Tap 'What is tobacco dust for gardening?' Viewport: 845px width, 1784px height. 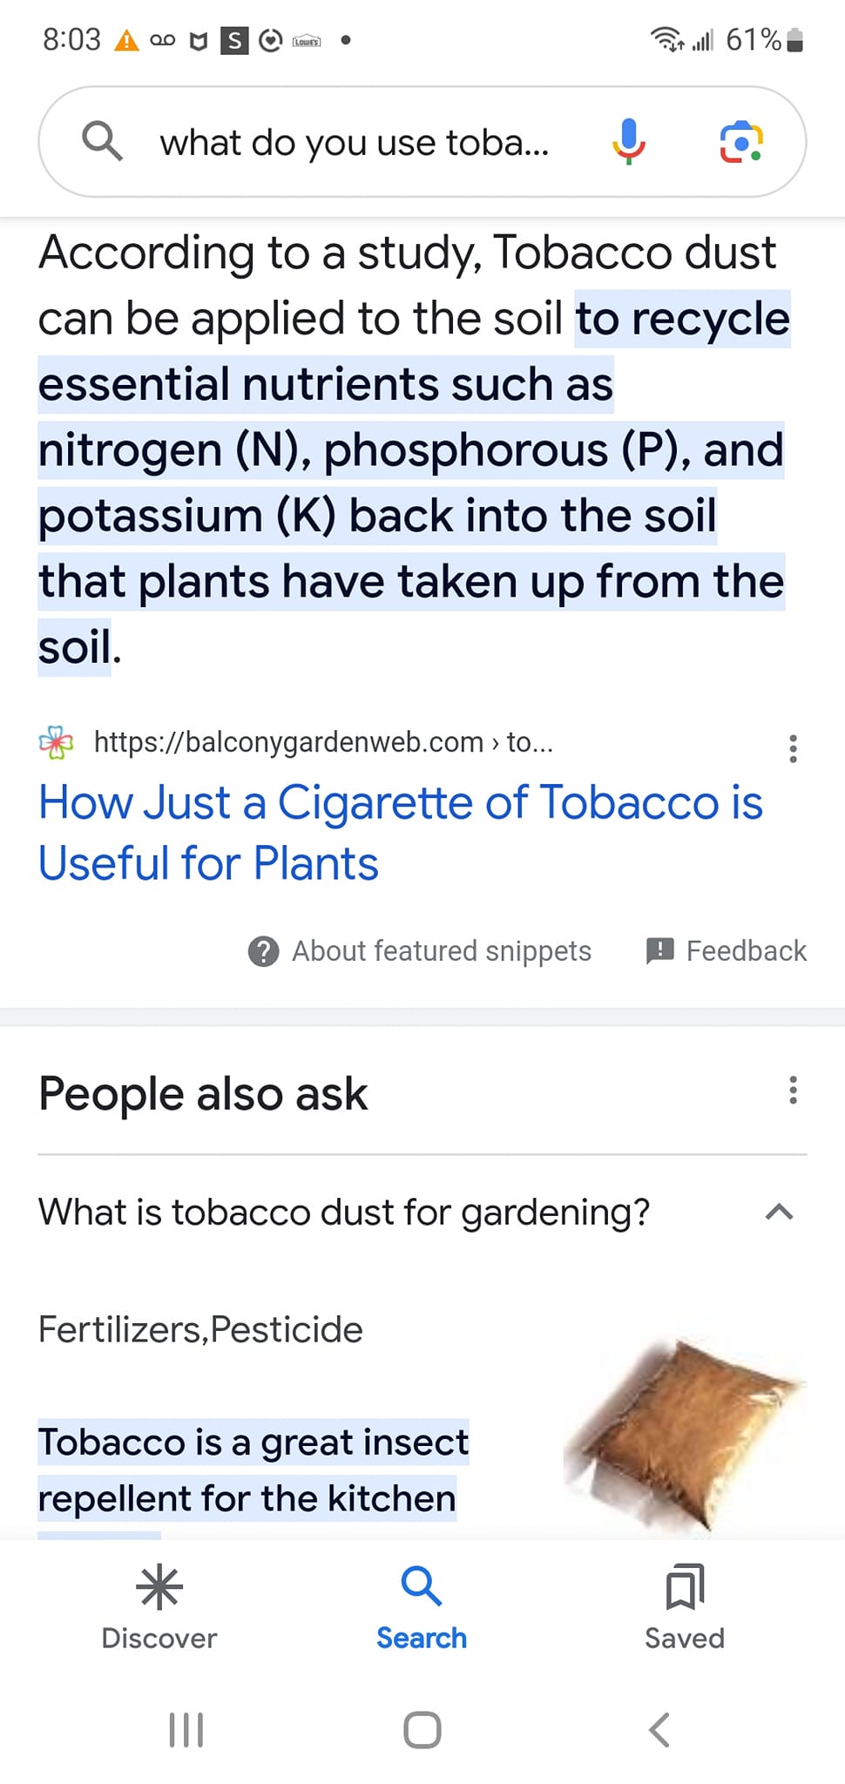tap(344, 1212)
